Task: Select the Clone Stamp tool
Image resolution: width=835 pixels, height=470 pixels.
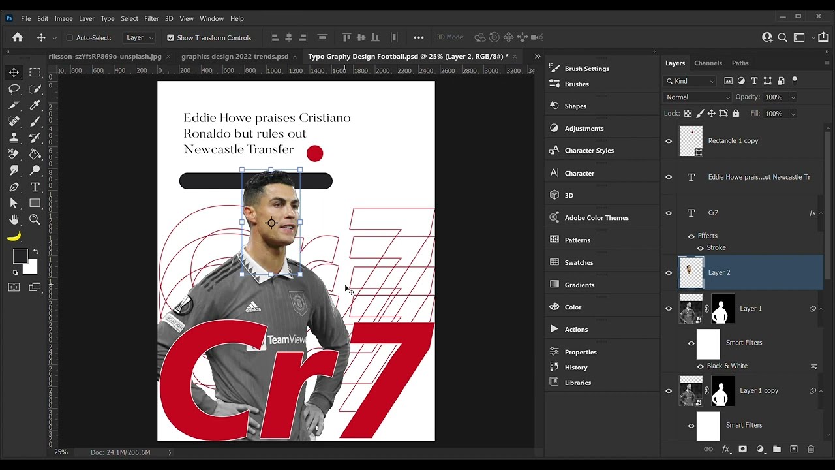Action: point(14,138)
